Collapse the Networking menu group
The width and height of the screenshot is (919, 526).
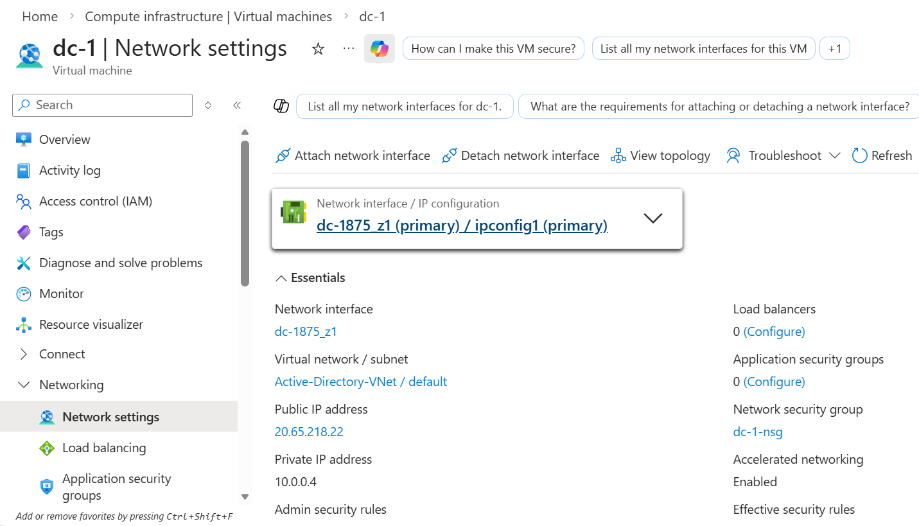pos(24,385)
